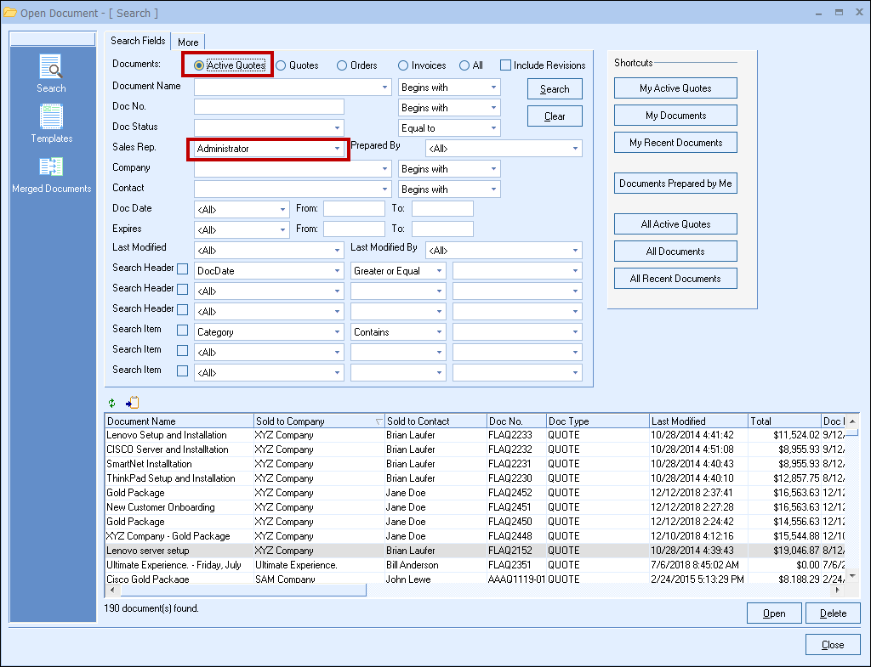The image size is (871, 667).
Task: Select the Invoices radio button
Action: coord(403,65)
